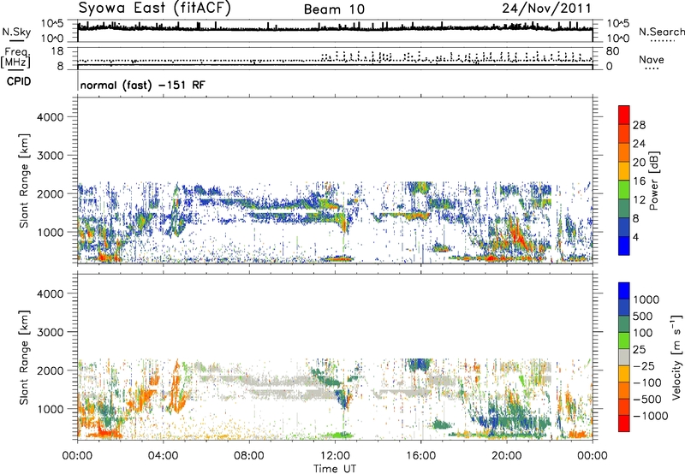Screen dimensions: 685x474
Task: Click velocity colorbar tick '1000'
Action: (646, 299)
